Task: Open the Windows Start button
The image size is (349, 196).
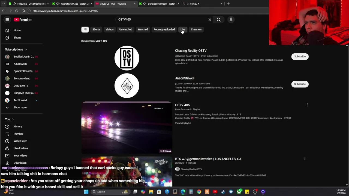Action: 86,192
